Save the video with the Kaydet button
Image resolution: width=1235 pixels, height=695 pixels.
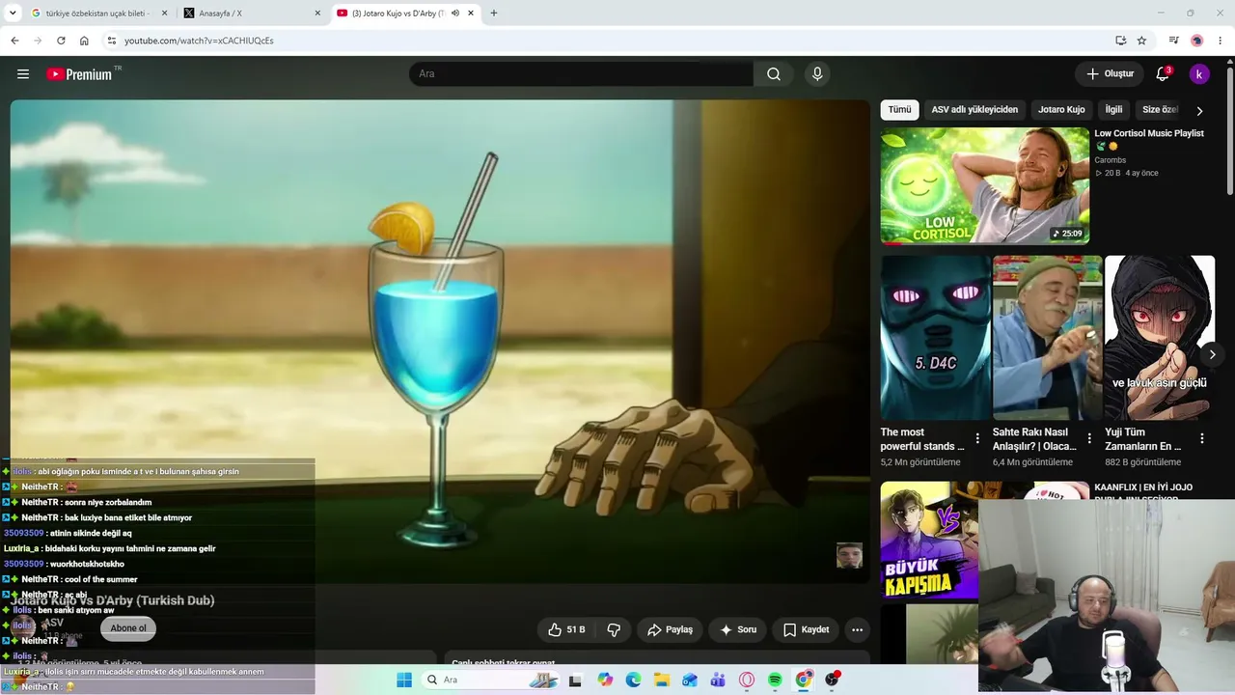point(807,629)
